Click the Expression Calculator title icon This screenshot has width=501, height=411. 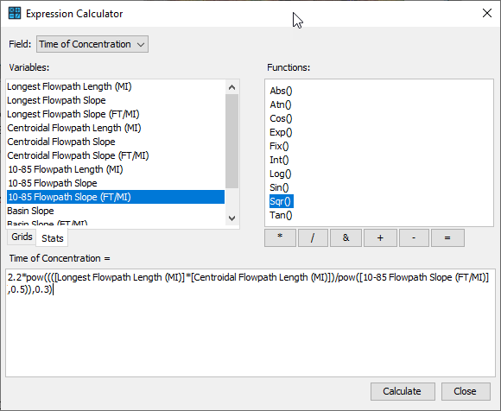[15, 14]
